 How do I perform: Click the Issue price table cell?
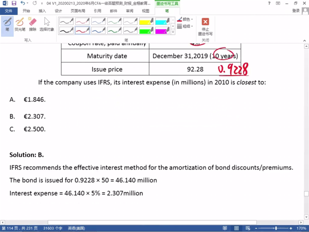[105, 69]
